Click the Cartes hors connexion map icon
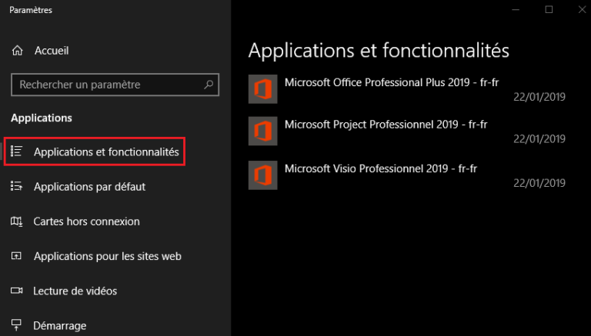The image size is (591, 336). click(16, 221)
